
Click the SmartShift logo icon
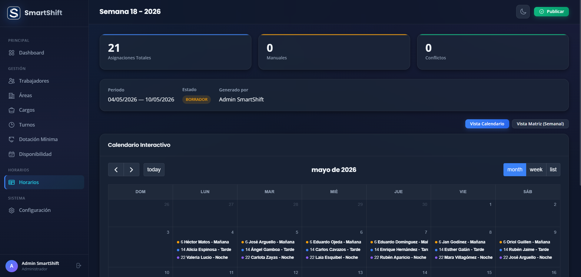coord(14,13)
